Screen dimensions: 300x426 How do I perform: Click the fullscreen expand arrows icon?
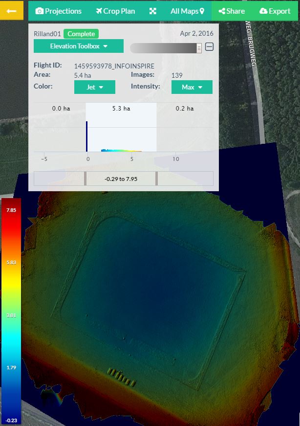click(x=153, y=11)
